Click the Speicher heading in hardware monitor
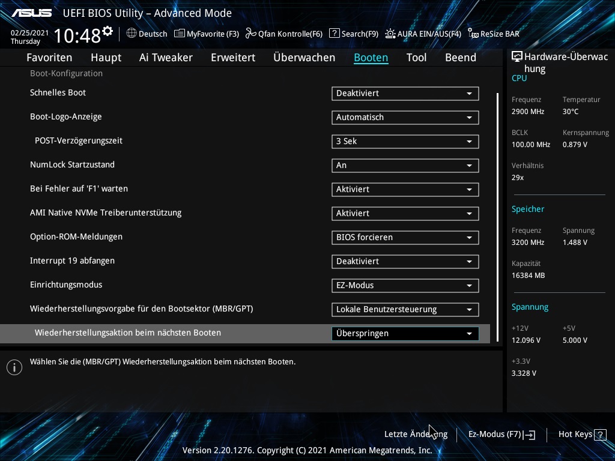 527,209
